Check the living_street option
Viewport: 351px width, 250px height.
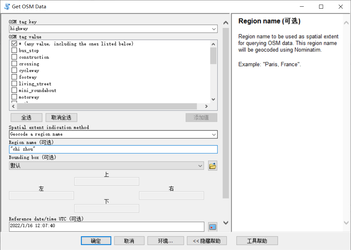(x=14, y=83)
